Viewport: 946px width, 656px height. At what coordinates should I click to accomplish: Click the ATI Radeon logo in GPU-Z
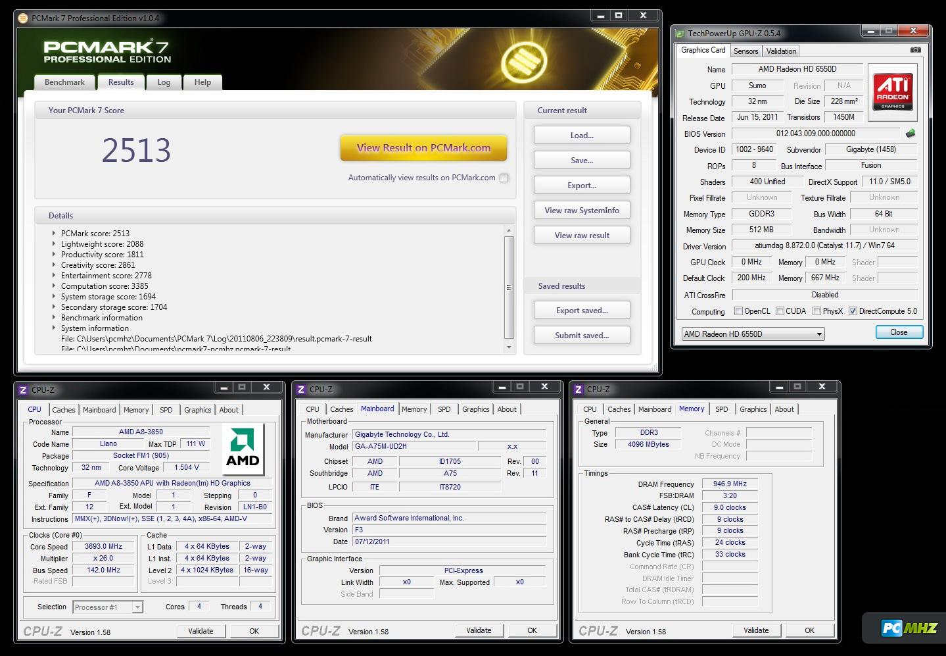(x=892, y=92)
